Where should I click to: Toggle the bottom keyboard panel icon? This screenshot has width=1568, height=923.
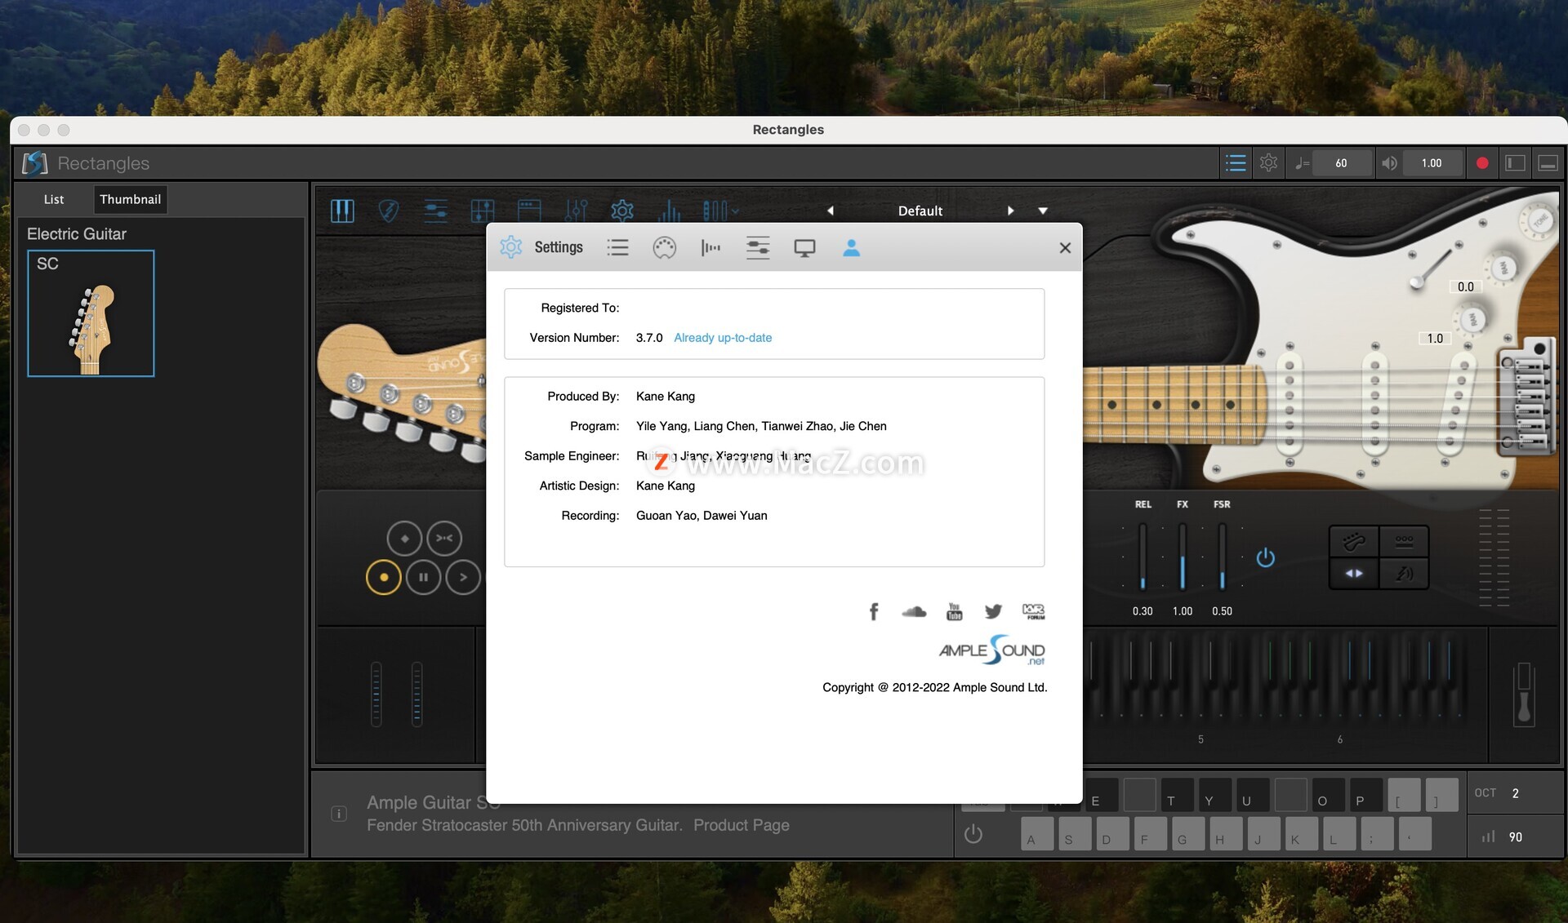coord(1548,163)
